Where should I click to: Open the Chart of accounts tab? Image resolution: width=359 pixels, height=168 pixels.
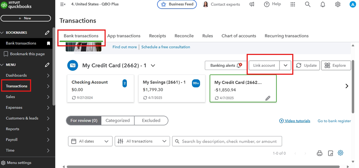pos(239,36)
